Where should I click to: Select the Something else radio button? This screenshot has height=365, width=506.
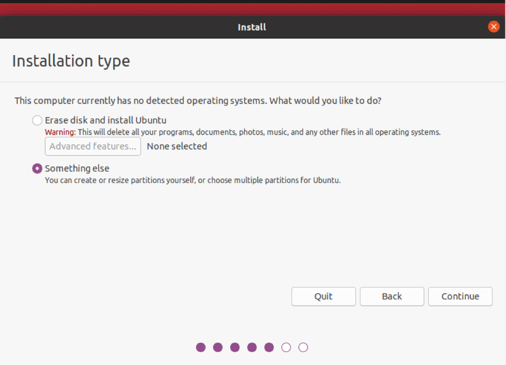[x=37, y=168]
